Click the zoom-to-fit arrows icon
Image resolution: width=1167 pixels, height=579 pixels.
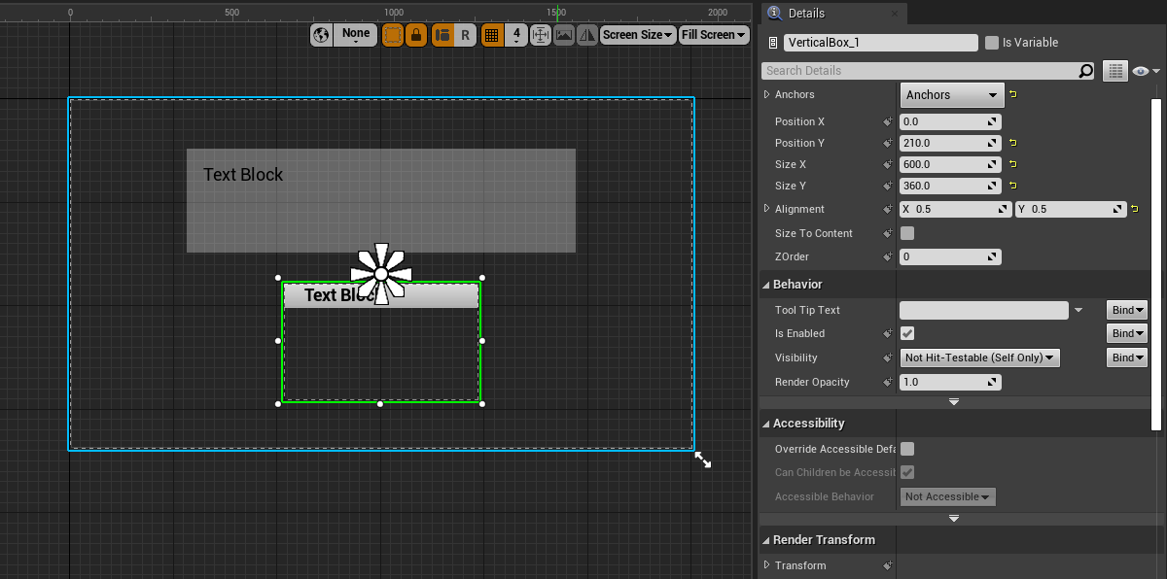pyautogui.click(x=541, y=35)
